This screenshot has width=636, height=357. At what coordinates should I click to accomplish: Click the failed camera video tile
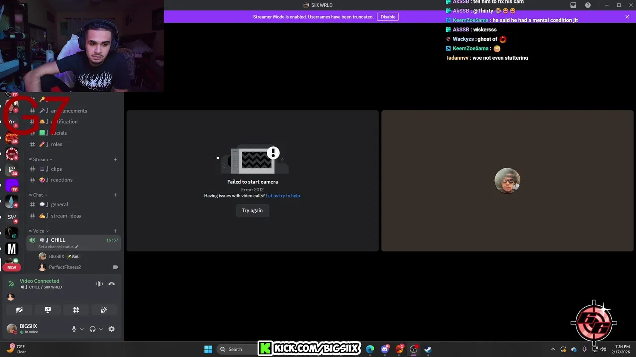pos(252,180)
